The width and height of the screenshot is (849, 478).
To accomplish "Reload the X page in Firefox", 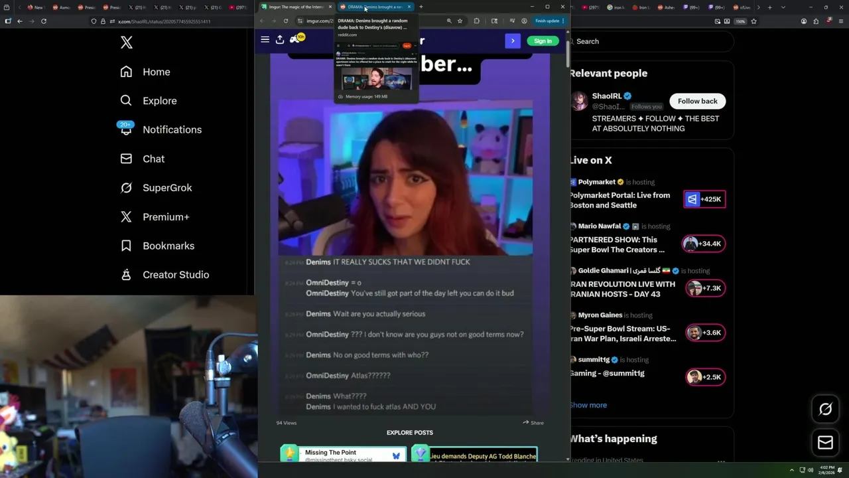I will click(44, 21).
